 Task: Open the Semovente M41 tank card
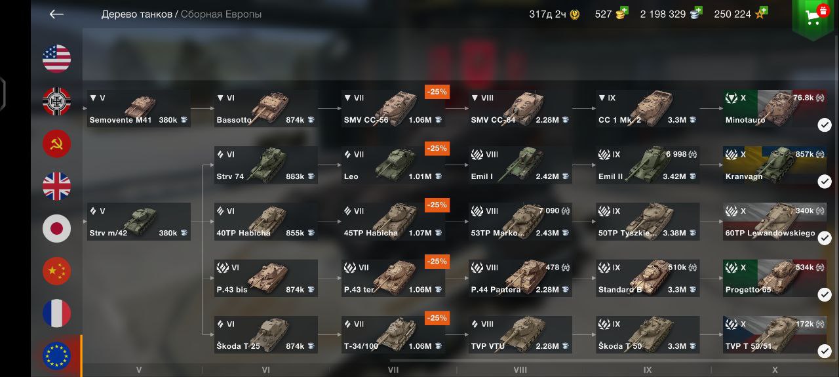[139, 109]
